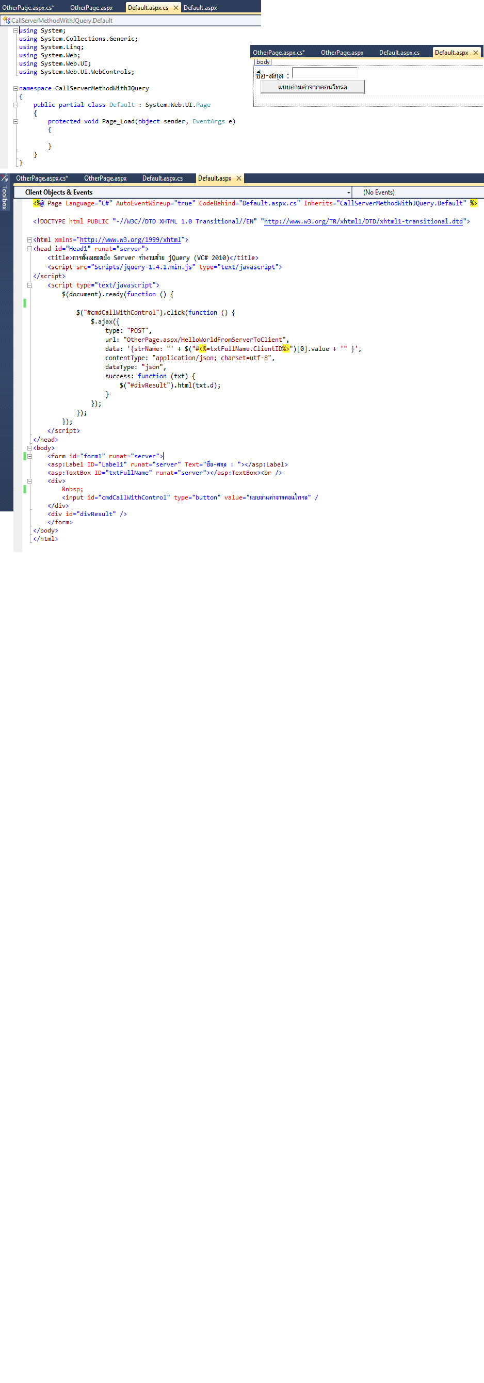Screen dimensions: 484x1383
Task: Click the dataType "json" line
Action: [x=136, y=367]
